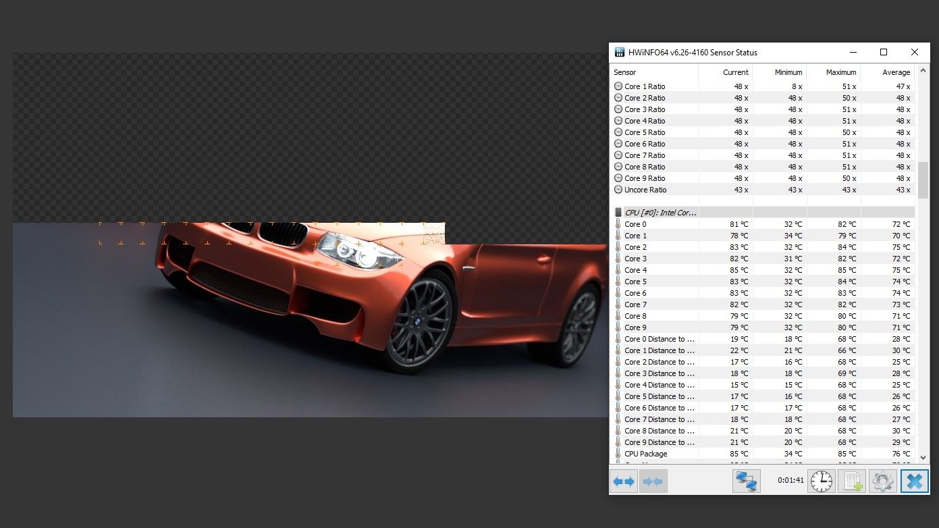Click the Sensor column header
This screenshot has width=939, height=528.
[x=625, y=72]
